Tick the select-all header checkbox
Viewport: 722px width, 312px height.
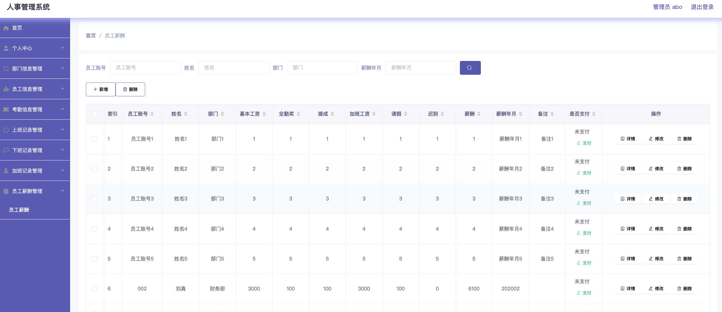pos(95,114)
